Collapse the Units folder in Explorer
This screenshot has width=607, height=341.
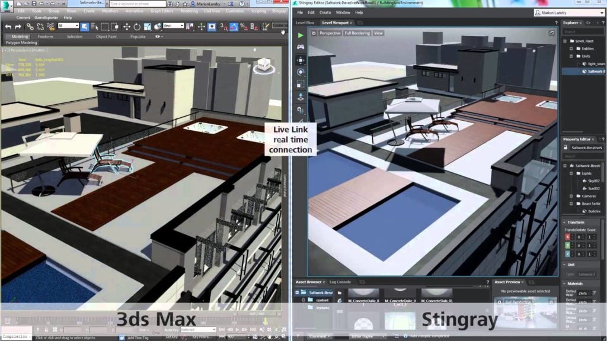click(x=571, y=56)
